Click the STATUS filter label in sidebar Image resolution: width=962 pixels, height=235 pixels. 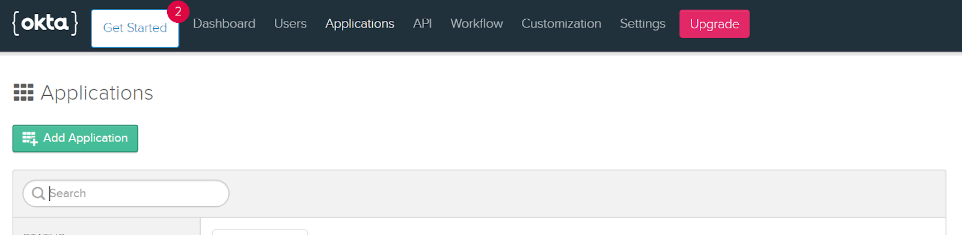43,233
